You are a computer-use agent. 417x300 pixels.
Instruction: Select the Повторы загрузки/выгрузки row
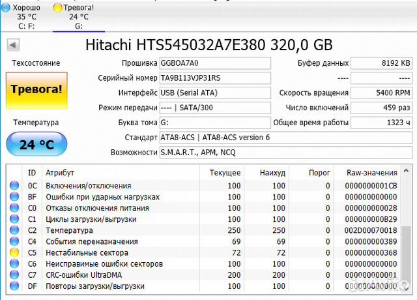click(204, 286)
